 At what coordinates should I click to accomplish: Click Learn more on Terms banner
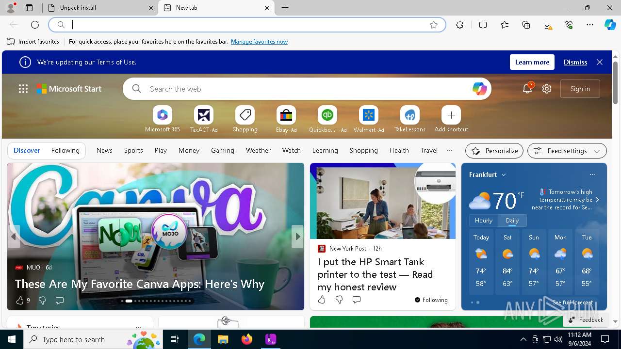[532, 62]
